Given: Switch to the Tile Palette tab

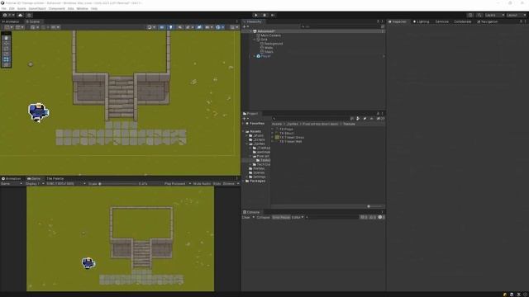Looking at the screenshot, I should [x=55, y=178].
